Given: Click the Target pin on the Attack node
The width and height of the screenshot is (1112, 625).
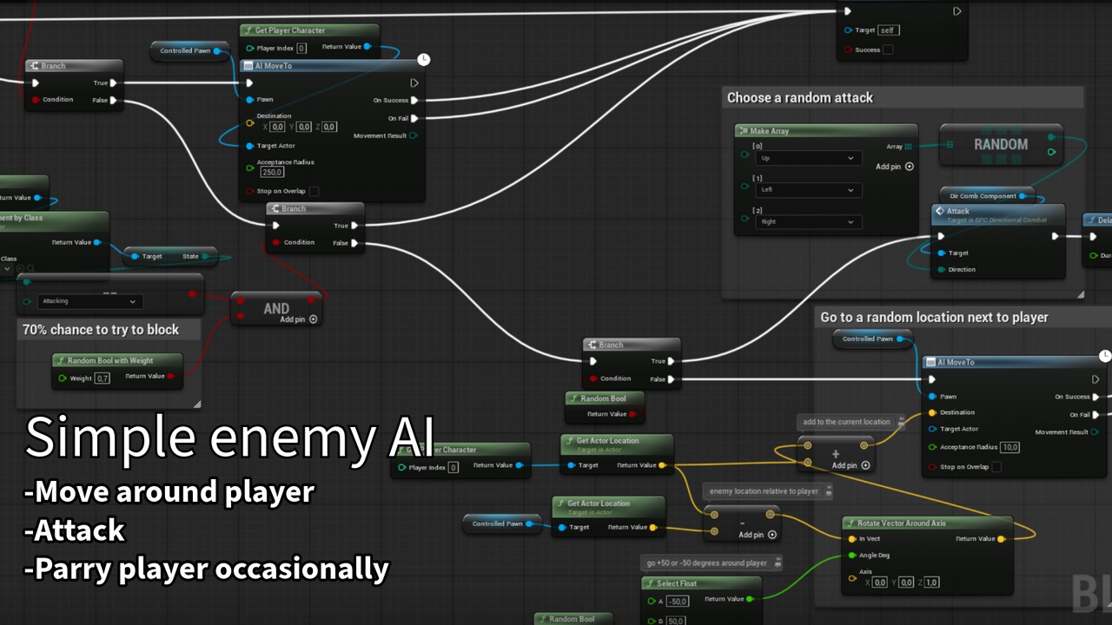Looking at the screenshot, I should (x=940, y=253).
